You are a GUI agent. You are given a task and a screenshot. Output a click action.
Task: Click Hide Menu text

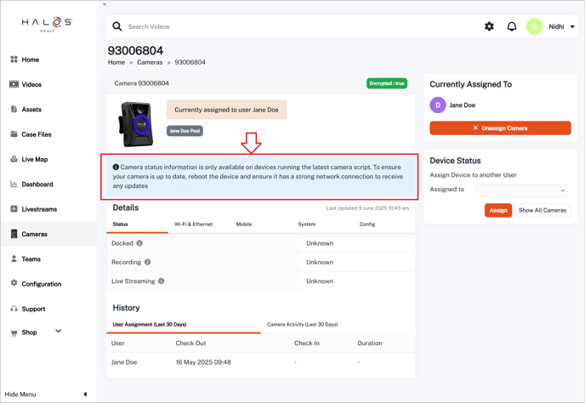click(x=20, y=394)
